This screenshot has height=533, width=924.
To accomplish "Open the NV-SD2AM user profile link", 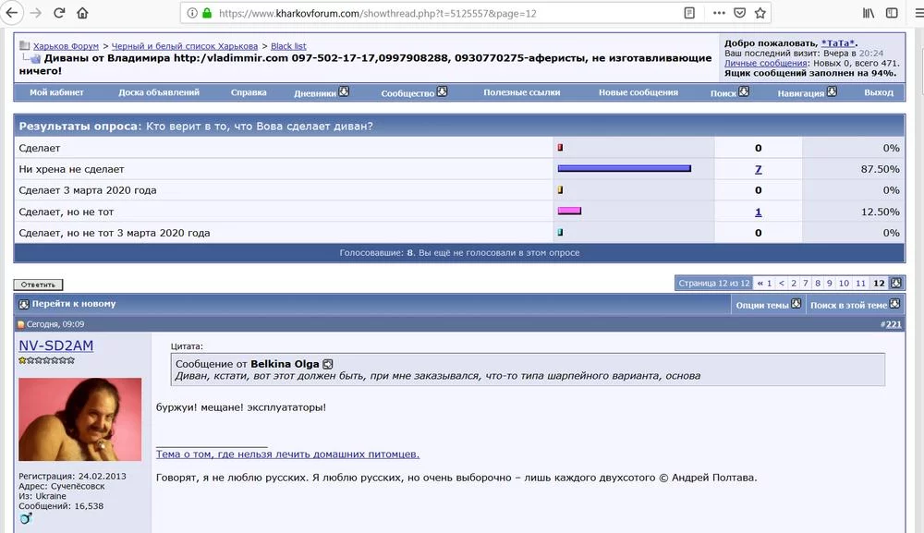I will (x=55, y=345).
